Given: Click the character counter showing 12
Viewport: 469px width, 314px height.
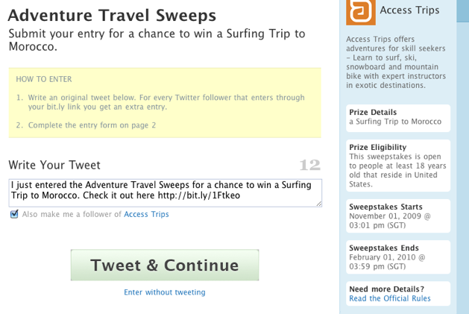Looking at the screenshot, I should [309, 166].
